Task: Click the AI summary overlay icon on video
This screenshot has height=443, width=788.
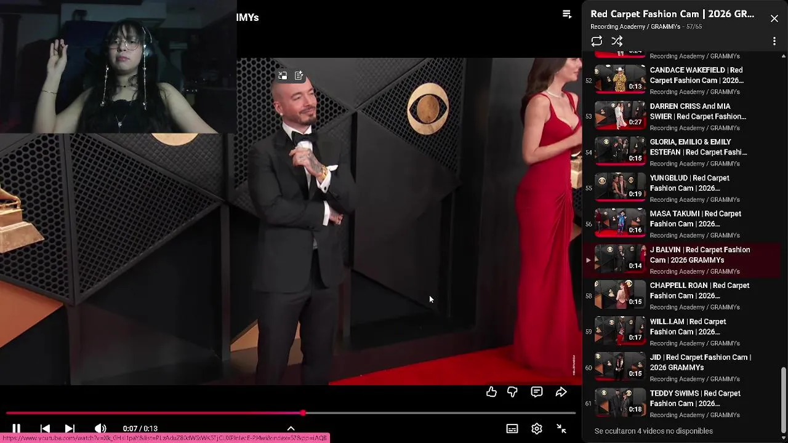Action: [x=299, y=76]
